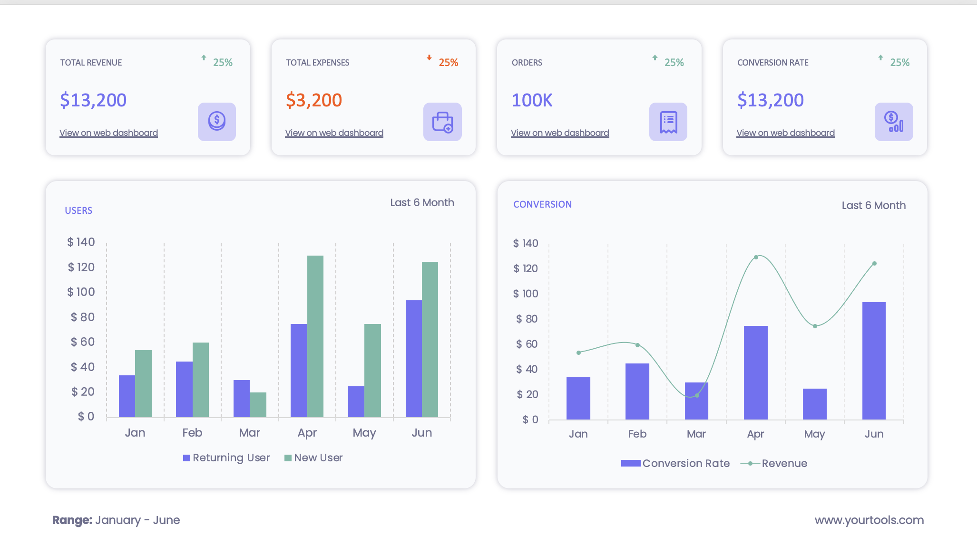Click the Feb revenue data point on line
Screen dimensions: 977x553
pos(637,345)
